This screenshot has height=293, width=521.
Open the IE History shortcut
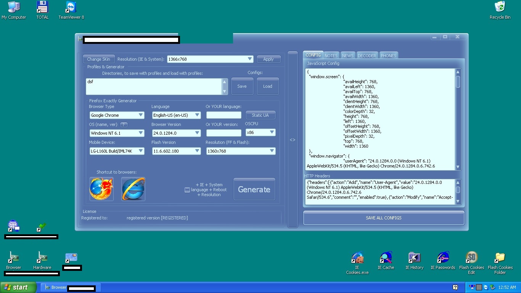pyautogui.click(x=414, y=261)
